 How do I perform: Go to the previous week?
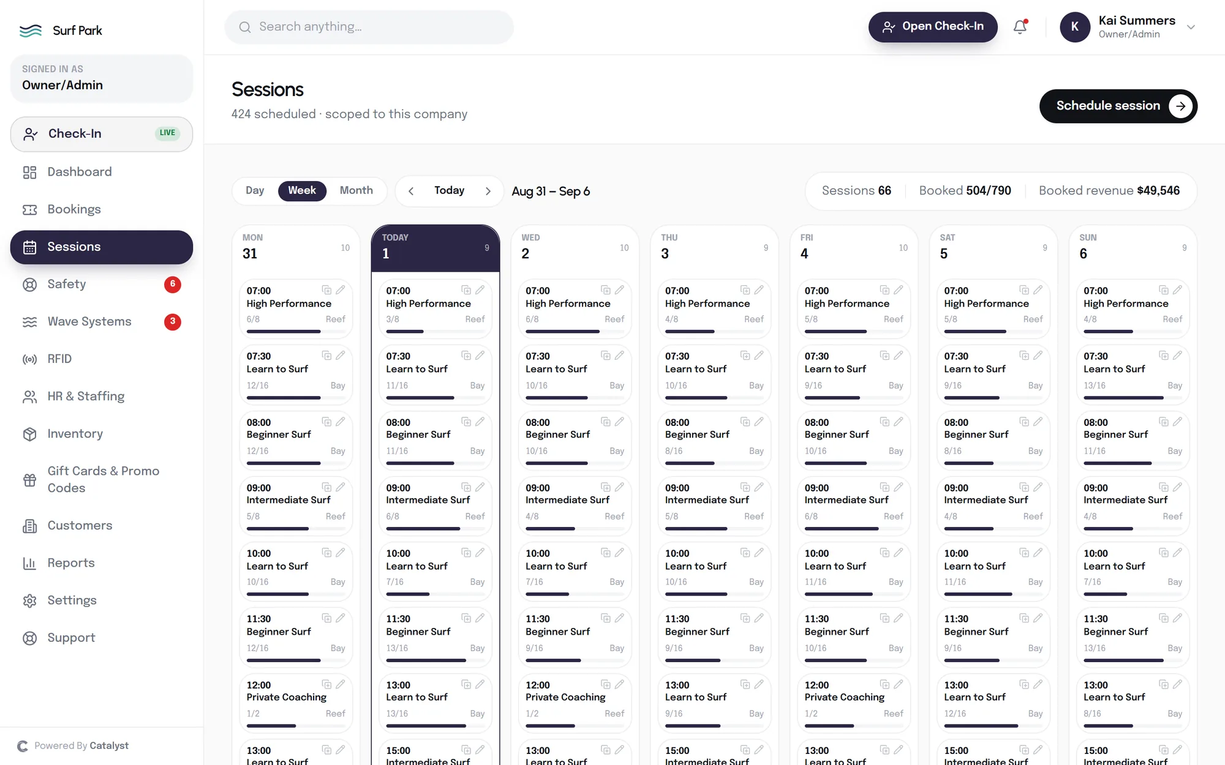point(411,191)
